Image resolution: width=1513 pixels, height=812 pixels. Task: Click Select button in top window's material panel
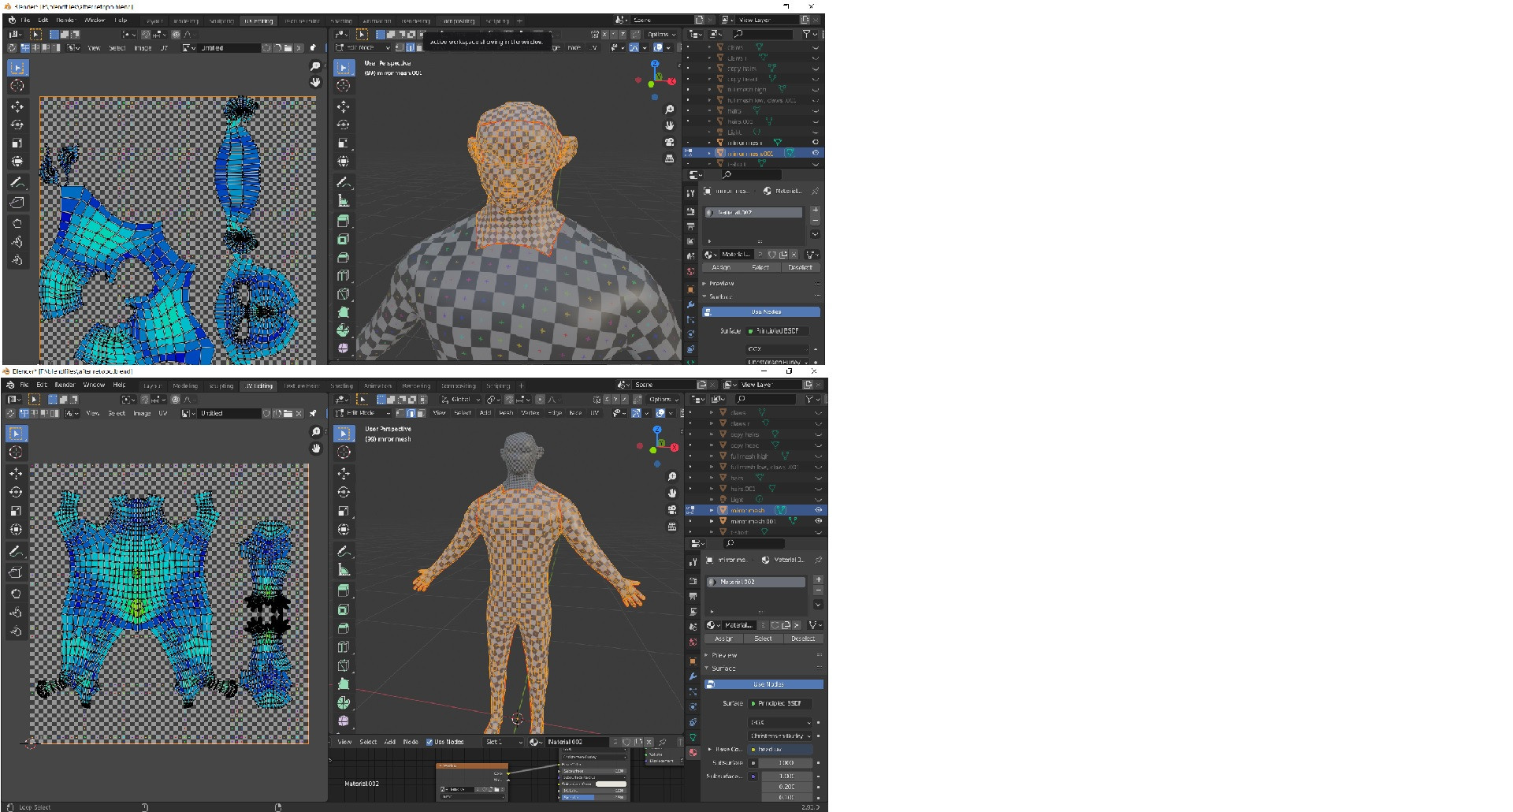[760, 267]
